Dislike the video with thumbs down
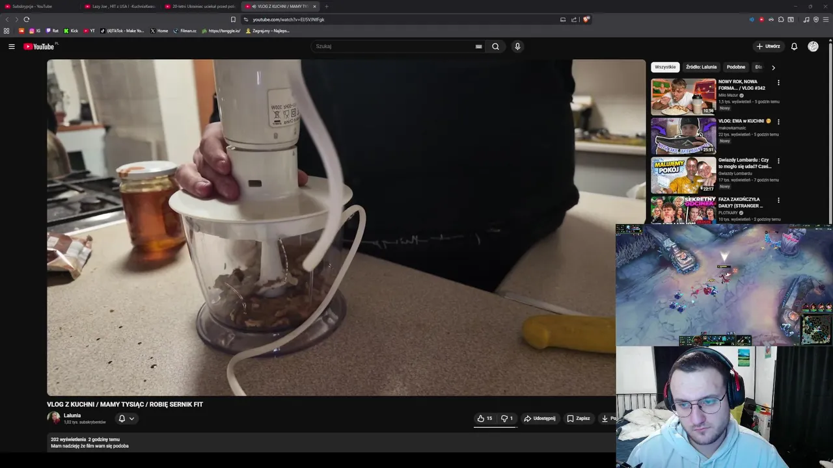 (x=507, y=419)
